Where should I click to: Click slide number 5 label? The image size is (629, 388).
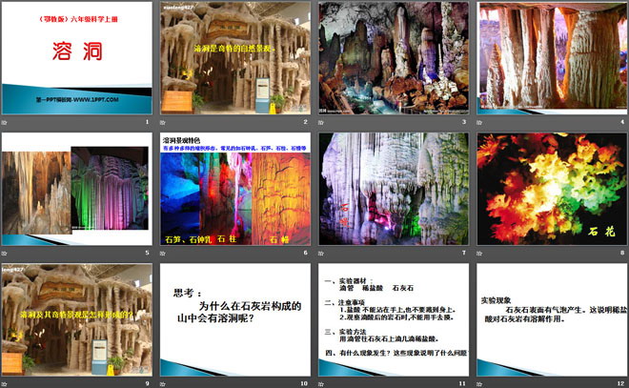click(x=147, y=253)
